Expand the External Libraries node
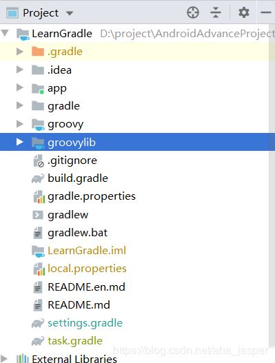The image size is (275, 363). click(x=5, y=358)
